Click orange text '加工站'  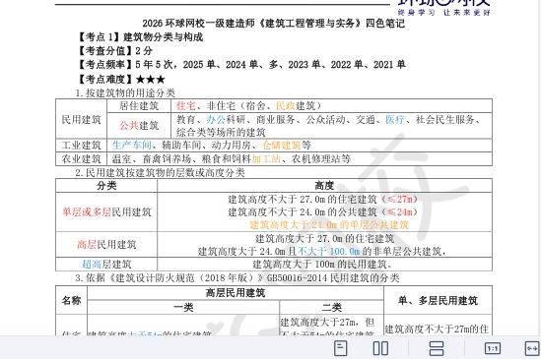(266, 158)
